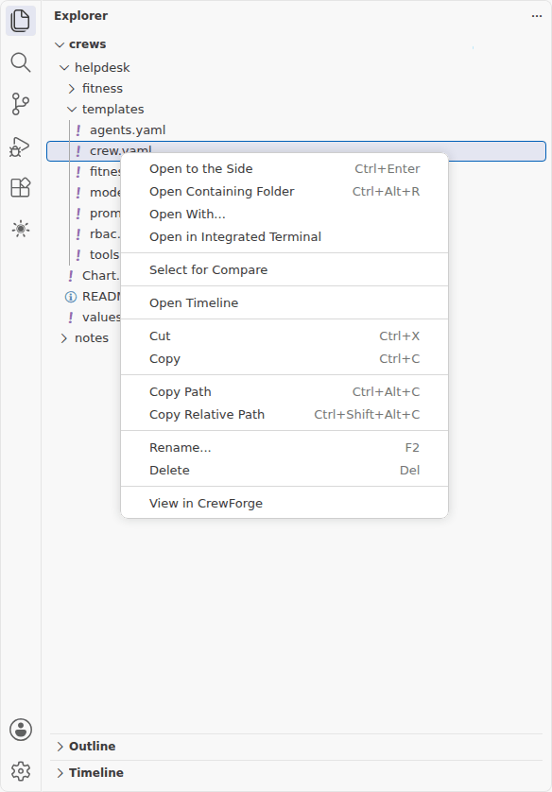Image resolution: width=552 pixels, height=792 pixels.
Task: Open the Source Control view icon
Action: (x=21, y=104)
